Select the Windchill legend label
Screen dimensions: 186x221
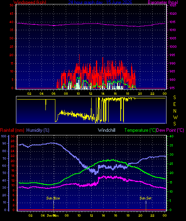pos(107,130)
